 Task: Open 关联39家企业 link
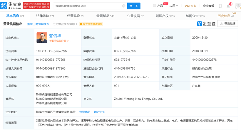coord(59,41)
